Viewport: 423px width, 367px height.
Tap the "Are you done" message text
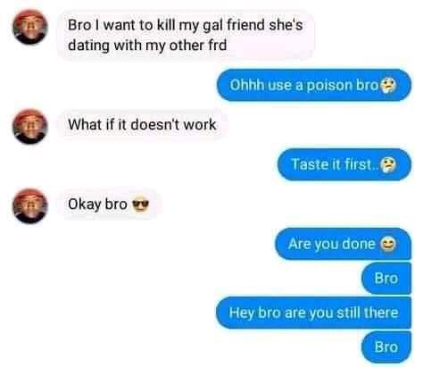pos(331,244)
